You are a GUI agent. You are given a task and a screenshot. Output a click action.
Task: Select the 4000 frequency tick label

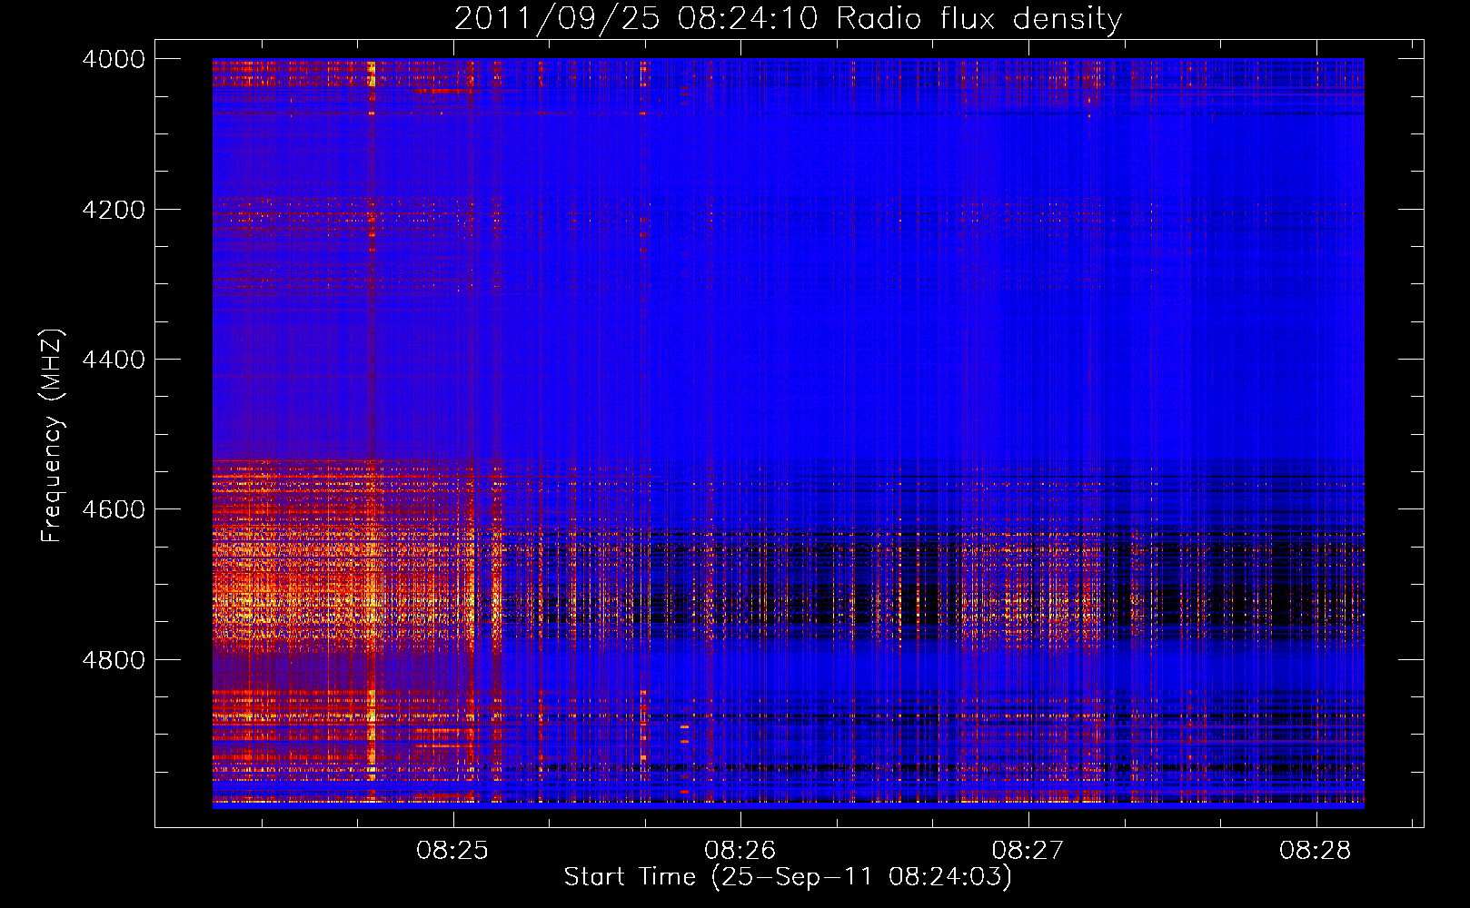point(114,59)
